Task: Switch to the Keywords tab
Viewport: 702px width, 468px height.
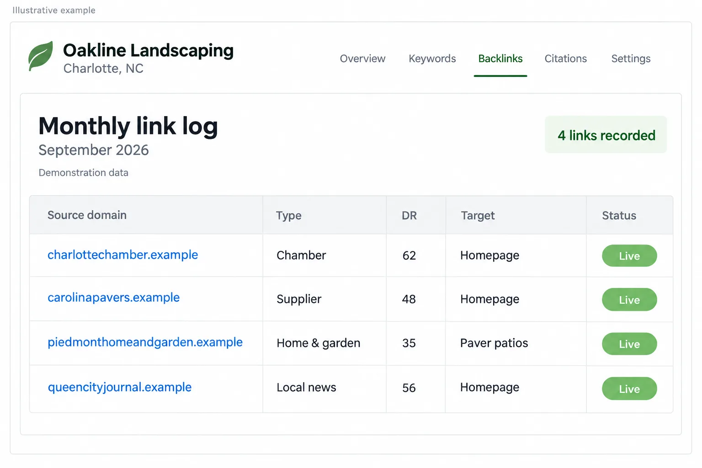Action: tap(432, 58)
